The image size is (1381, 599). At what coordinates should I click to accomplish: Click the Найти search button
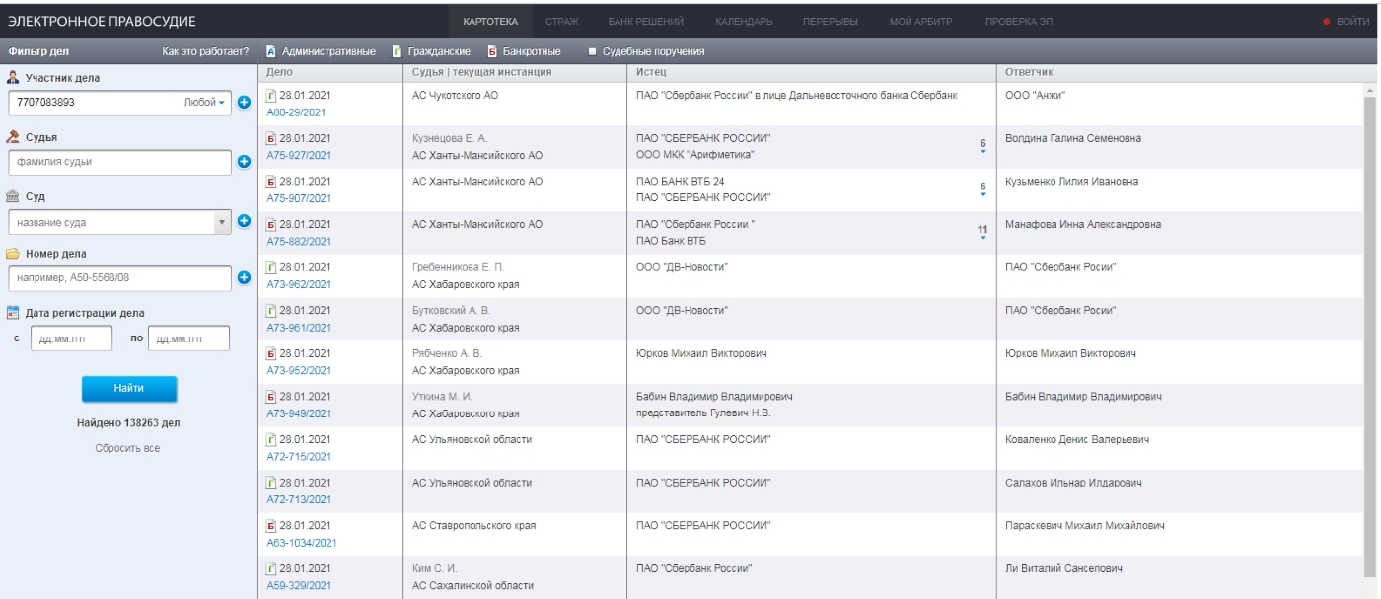tap(128, 390)
